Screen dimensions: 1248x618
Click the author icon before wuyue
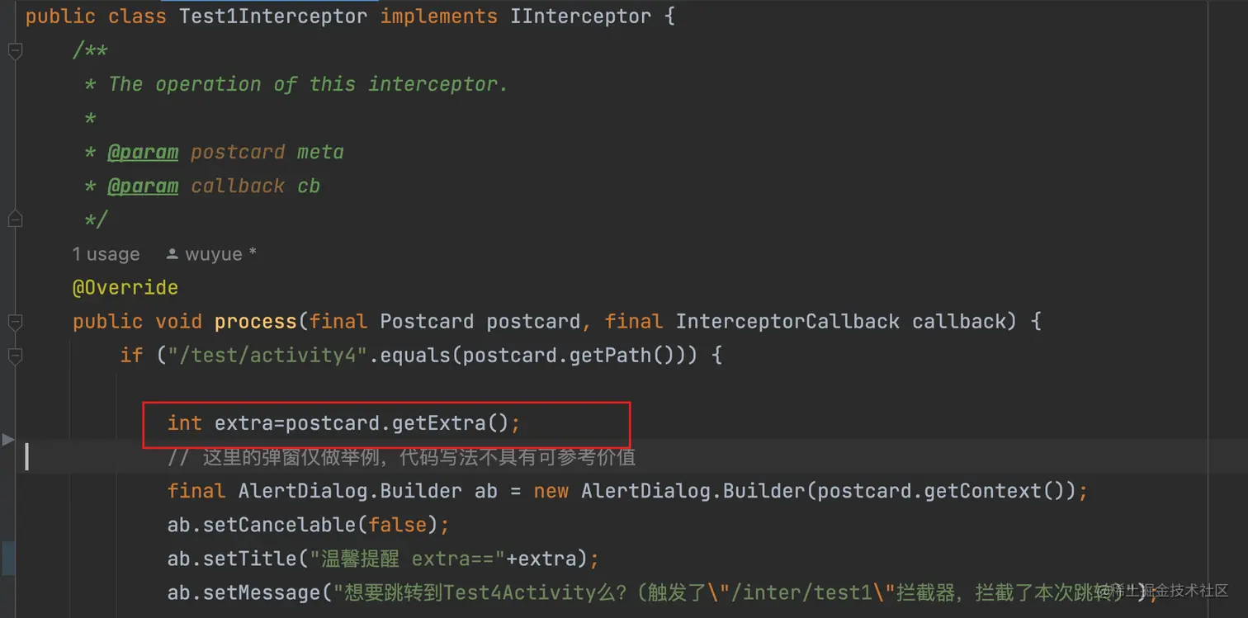[172, 254]
